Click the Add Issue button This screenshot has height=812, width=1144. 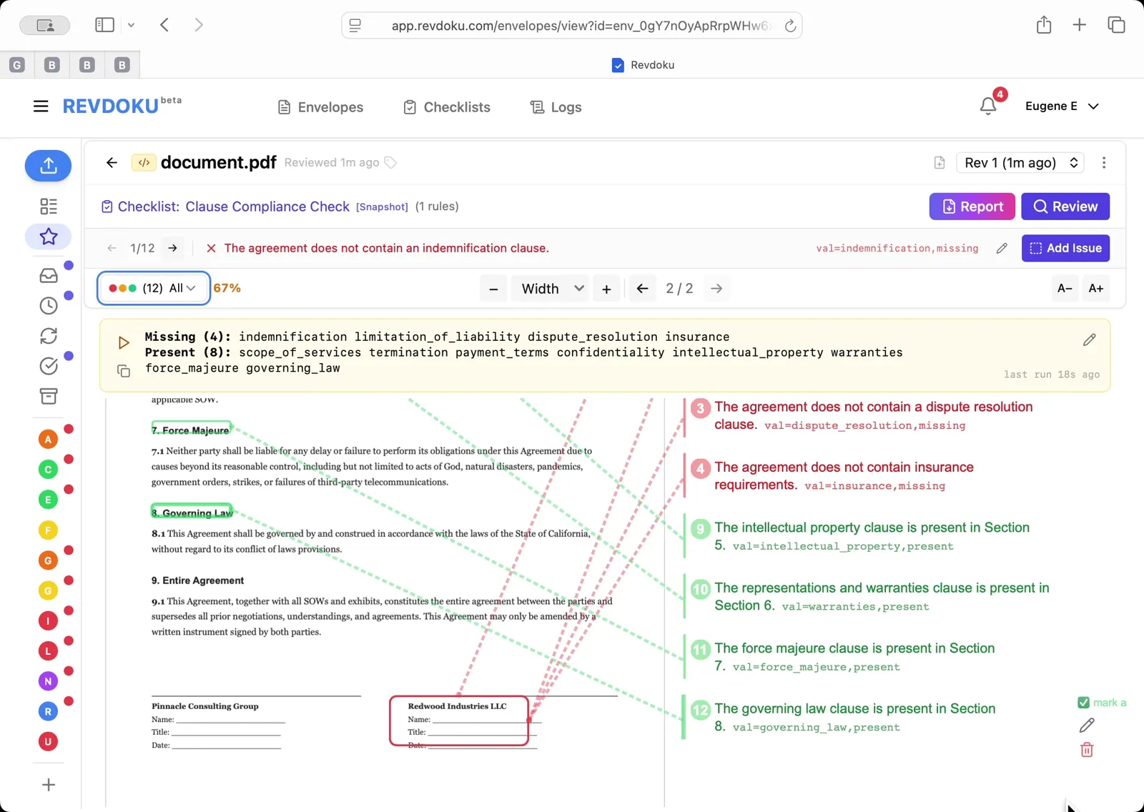(x=1065, y=248)
